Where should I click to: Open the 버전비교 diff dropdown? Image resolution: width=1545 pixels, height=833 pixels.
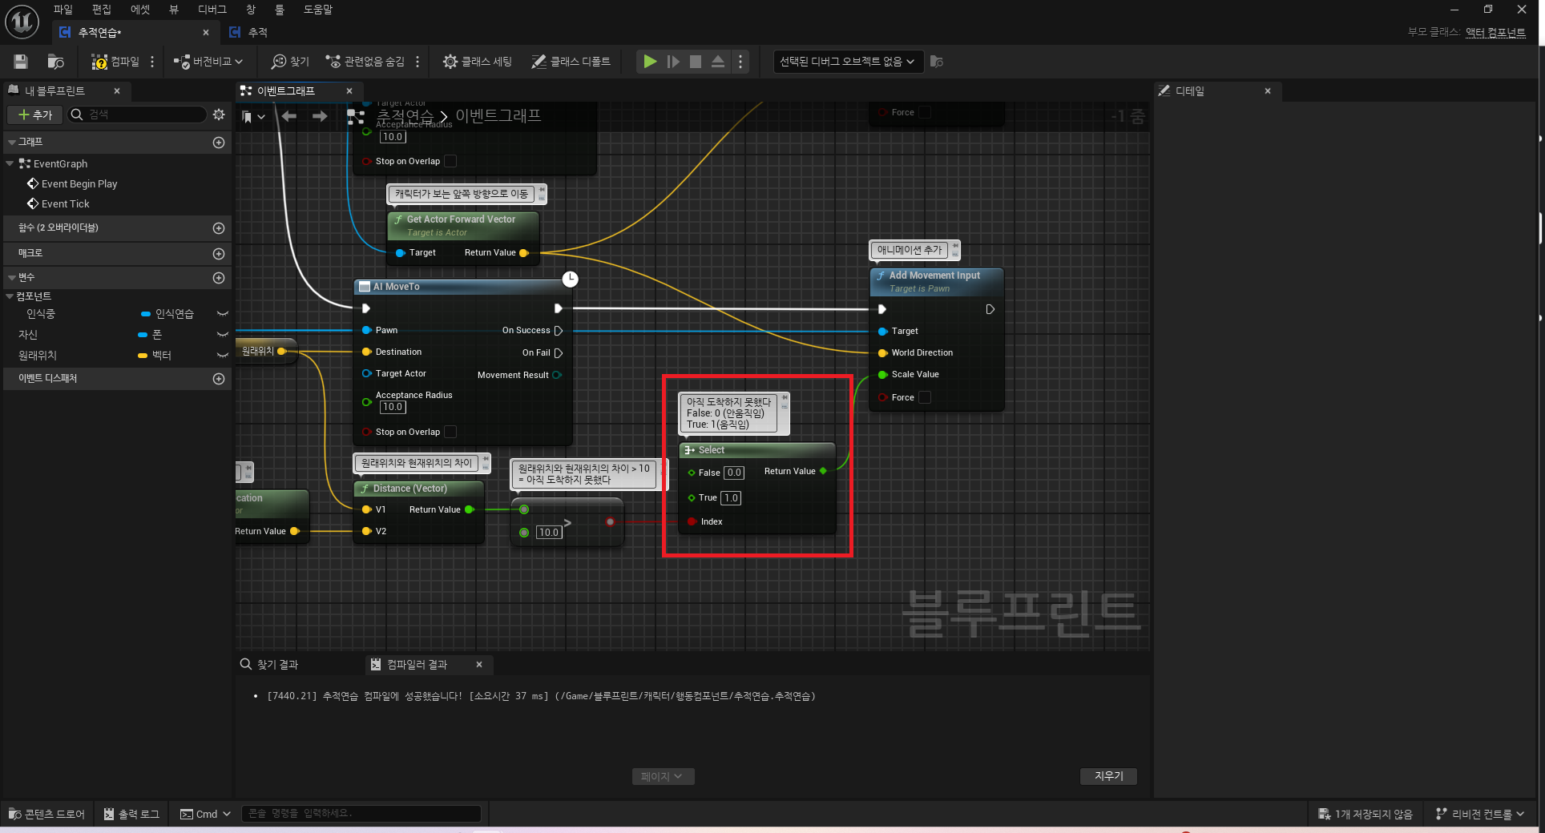[x=208, y=62]
